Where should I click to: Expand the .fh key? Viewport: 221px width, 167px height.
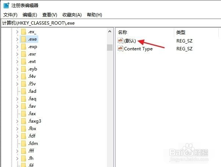coord(17,158)
